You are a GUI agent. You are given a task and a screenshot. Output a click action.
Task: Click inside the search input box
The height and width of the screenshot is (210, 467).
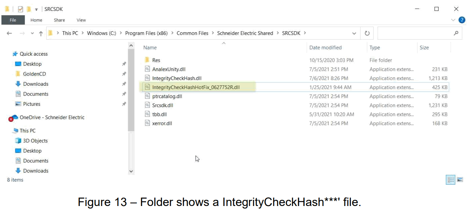(x=415, y=33)
